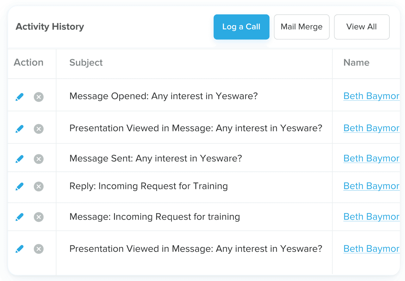Image resolution: width=405 pixels, height=281 pixels.
Task: Open Beth Baymor link in Reply row
Action: point(371,186)
